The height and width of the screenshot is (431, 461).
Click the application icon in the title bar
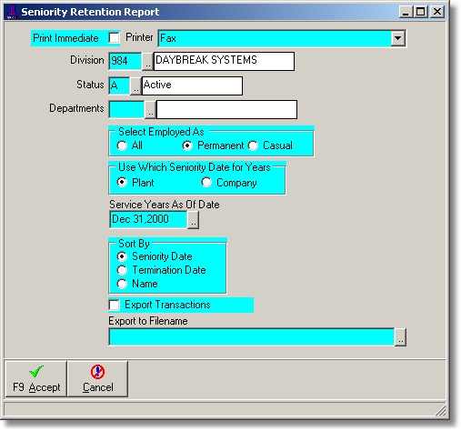[12, 12]
